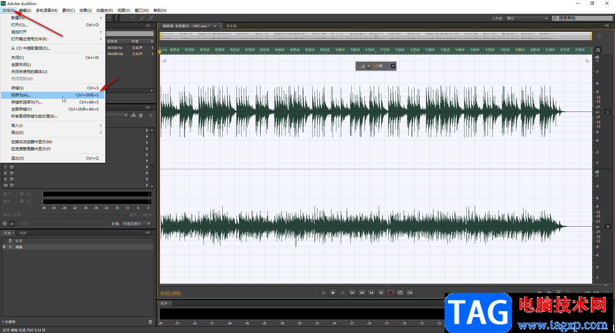The width and height of the screenshot is (615, 333).
Task: Choose Exit (Ctrl+Q) menu item
Action: coord(53,158)
